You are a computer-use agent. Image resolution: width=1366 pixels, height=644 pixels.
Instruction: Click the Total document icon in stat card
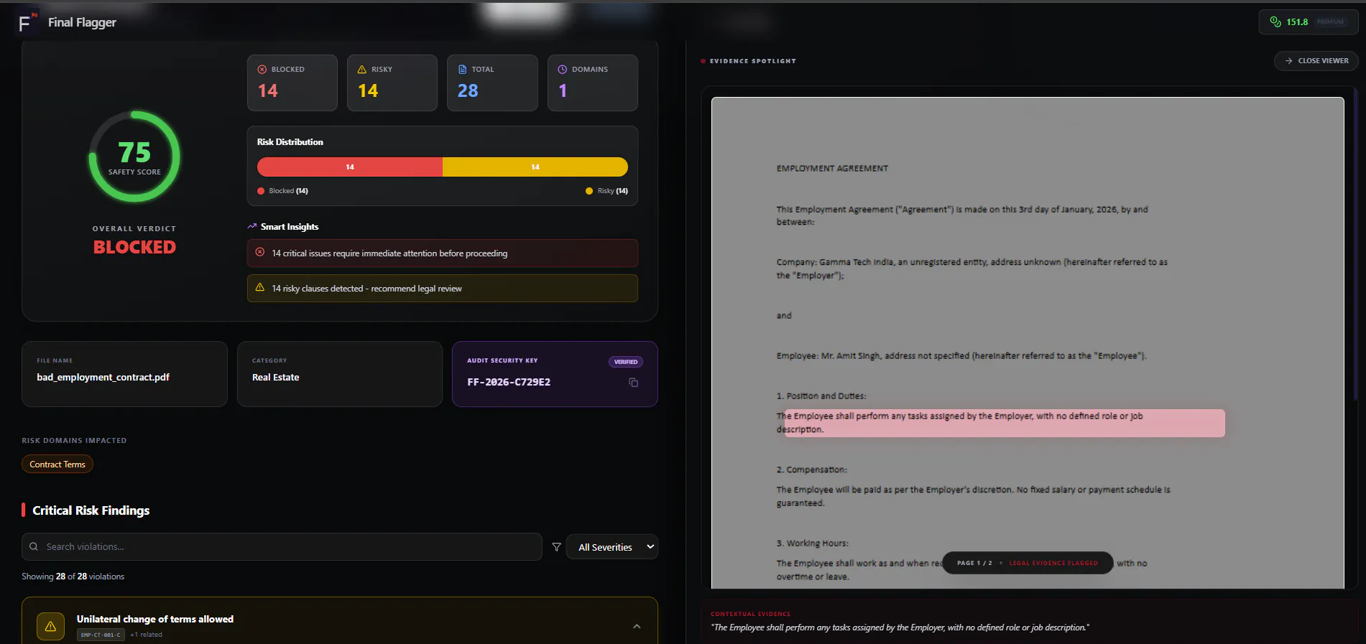pyautogui.click(x=462, y=70)
